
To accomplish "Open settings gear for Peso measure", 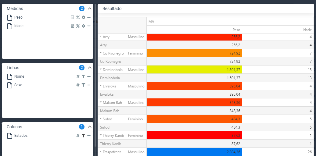I will coord(83,17).
